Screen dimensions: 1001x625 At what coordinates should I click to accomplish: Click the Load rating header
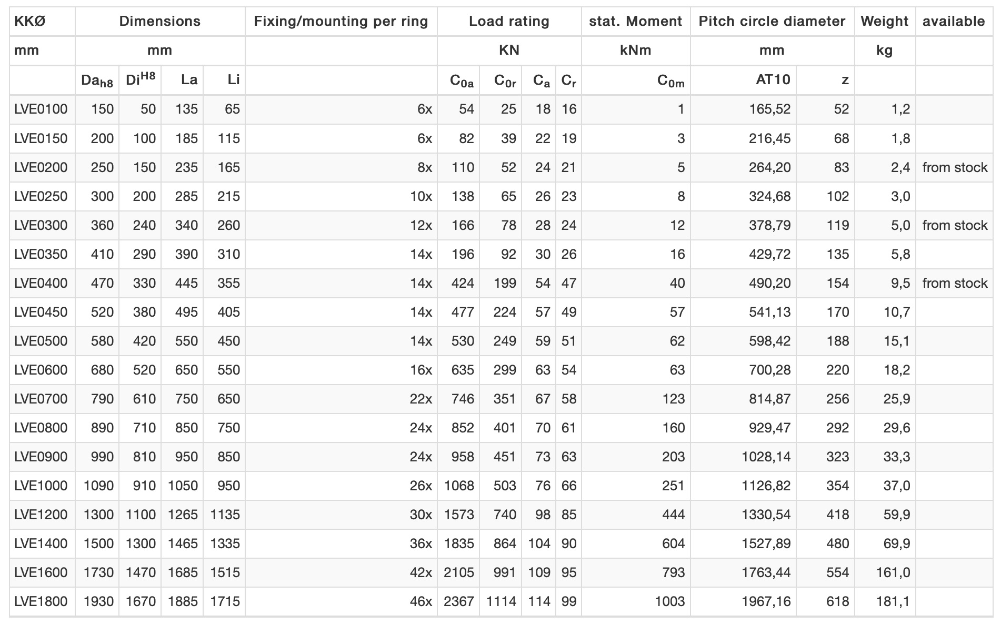509,21
